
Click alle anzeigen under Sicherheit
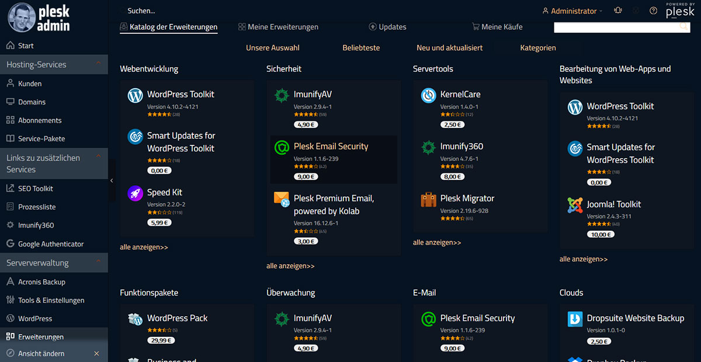(x=290, y=266)
